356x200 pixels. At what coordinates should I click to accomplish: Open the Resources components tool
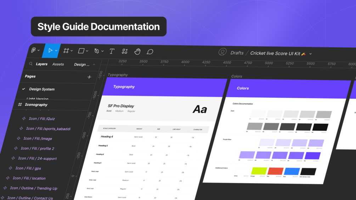tap(125, 51)
